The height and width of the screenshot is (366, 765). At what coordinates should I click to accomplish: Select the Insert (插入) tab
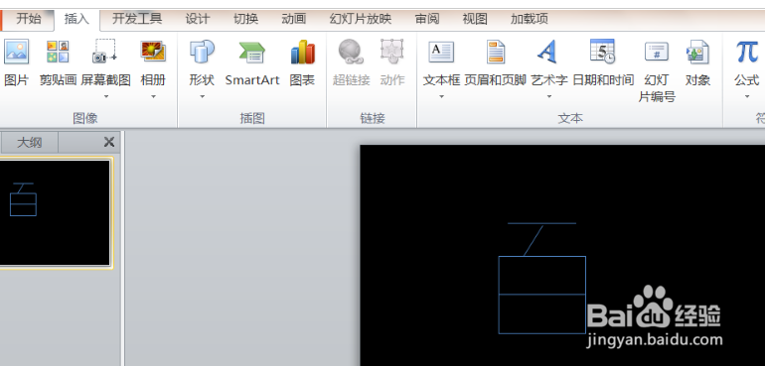click(76, 19)
